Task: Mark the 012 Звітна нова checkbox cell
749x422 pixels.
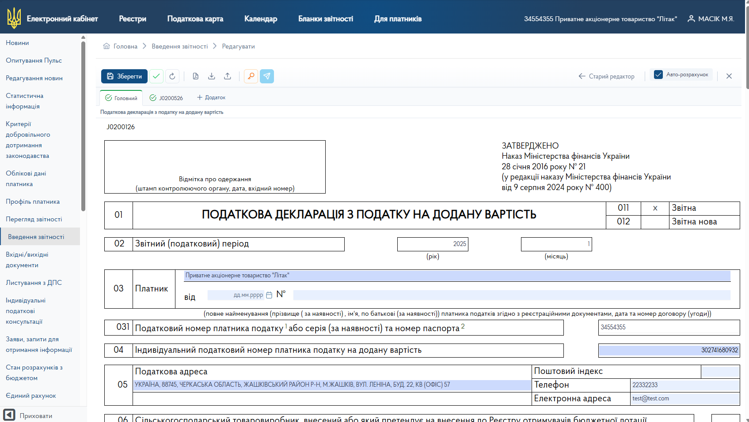Action: tap(655, 222)
